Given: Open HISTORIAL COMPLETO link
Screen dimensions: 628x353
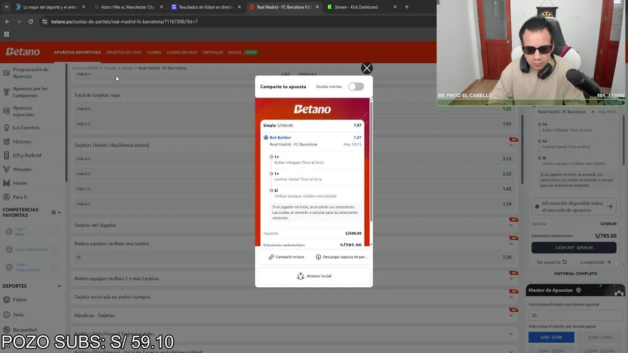Looking at the screenshot, I should coord(576,274).
